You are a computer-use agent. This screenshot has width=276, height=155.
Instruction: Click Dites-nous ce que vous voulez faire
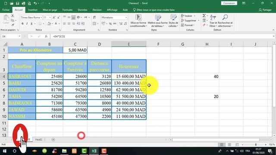154,10
